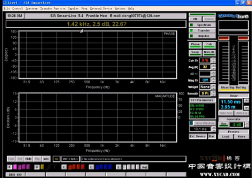Viewport: 252px width, 178px height.
Task: Increase Coh Th value with up arrow
Action: point(213,59)
